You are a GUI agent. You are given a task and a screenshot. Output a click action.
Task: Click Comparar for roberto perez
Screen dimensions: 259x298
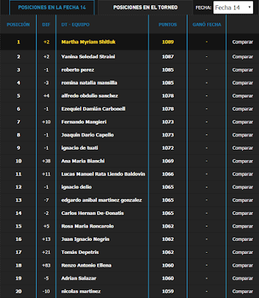(x=243, y=70)
